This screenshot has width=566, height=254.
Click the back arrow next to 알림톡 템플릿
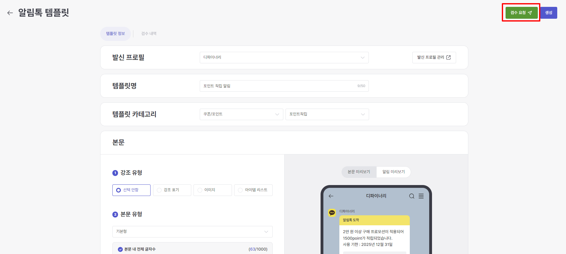[x=10, y=13]
